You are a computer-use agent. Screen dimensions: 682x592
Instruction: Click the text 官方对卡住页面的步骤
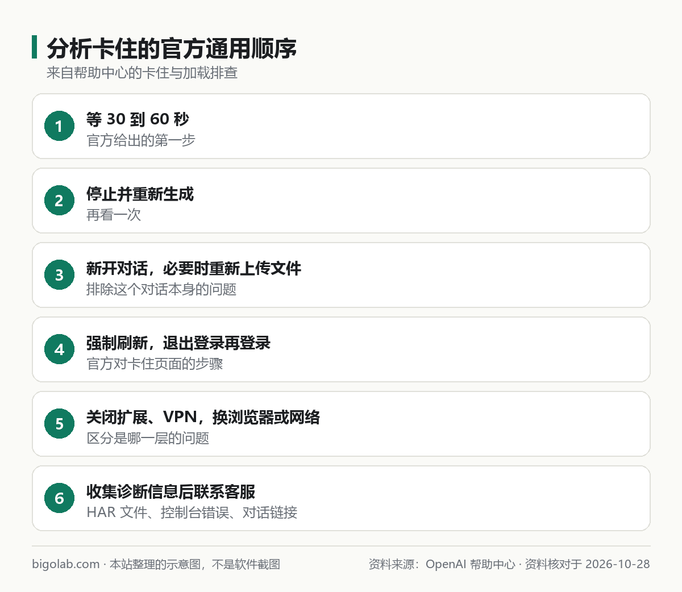155,364
